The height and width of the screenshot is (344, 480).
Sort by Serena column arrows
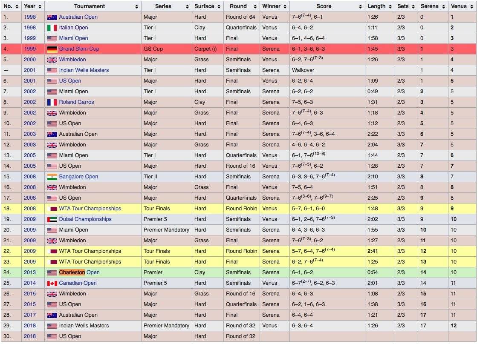coord(444,6)
